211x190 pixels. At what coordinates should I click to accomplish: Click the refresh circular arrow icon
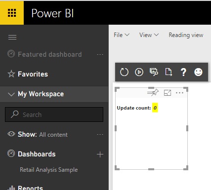124,72
